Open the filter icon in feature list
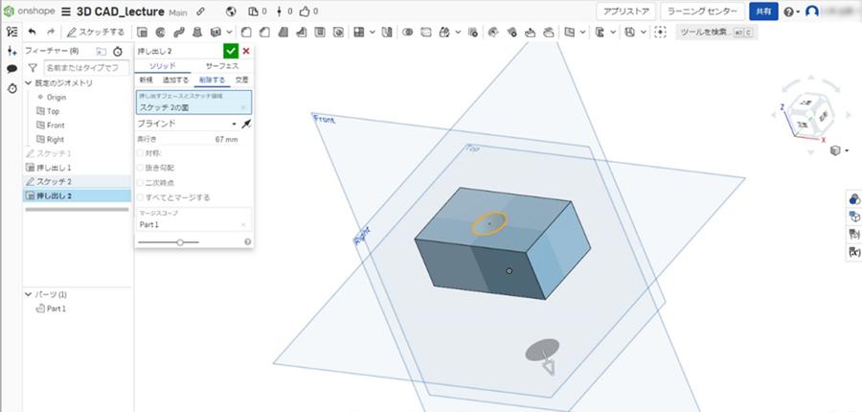 point(33,68)
